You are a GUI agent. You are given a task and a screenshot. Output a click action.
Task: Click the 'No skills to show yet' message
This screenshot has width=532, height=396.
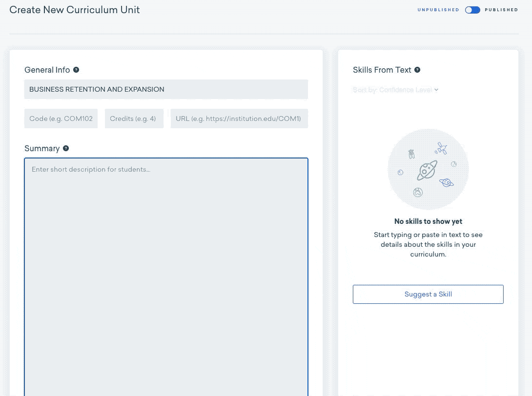click(x=428, y=221)
